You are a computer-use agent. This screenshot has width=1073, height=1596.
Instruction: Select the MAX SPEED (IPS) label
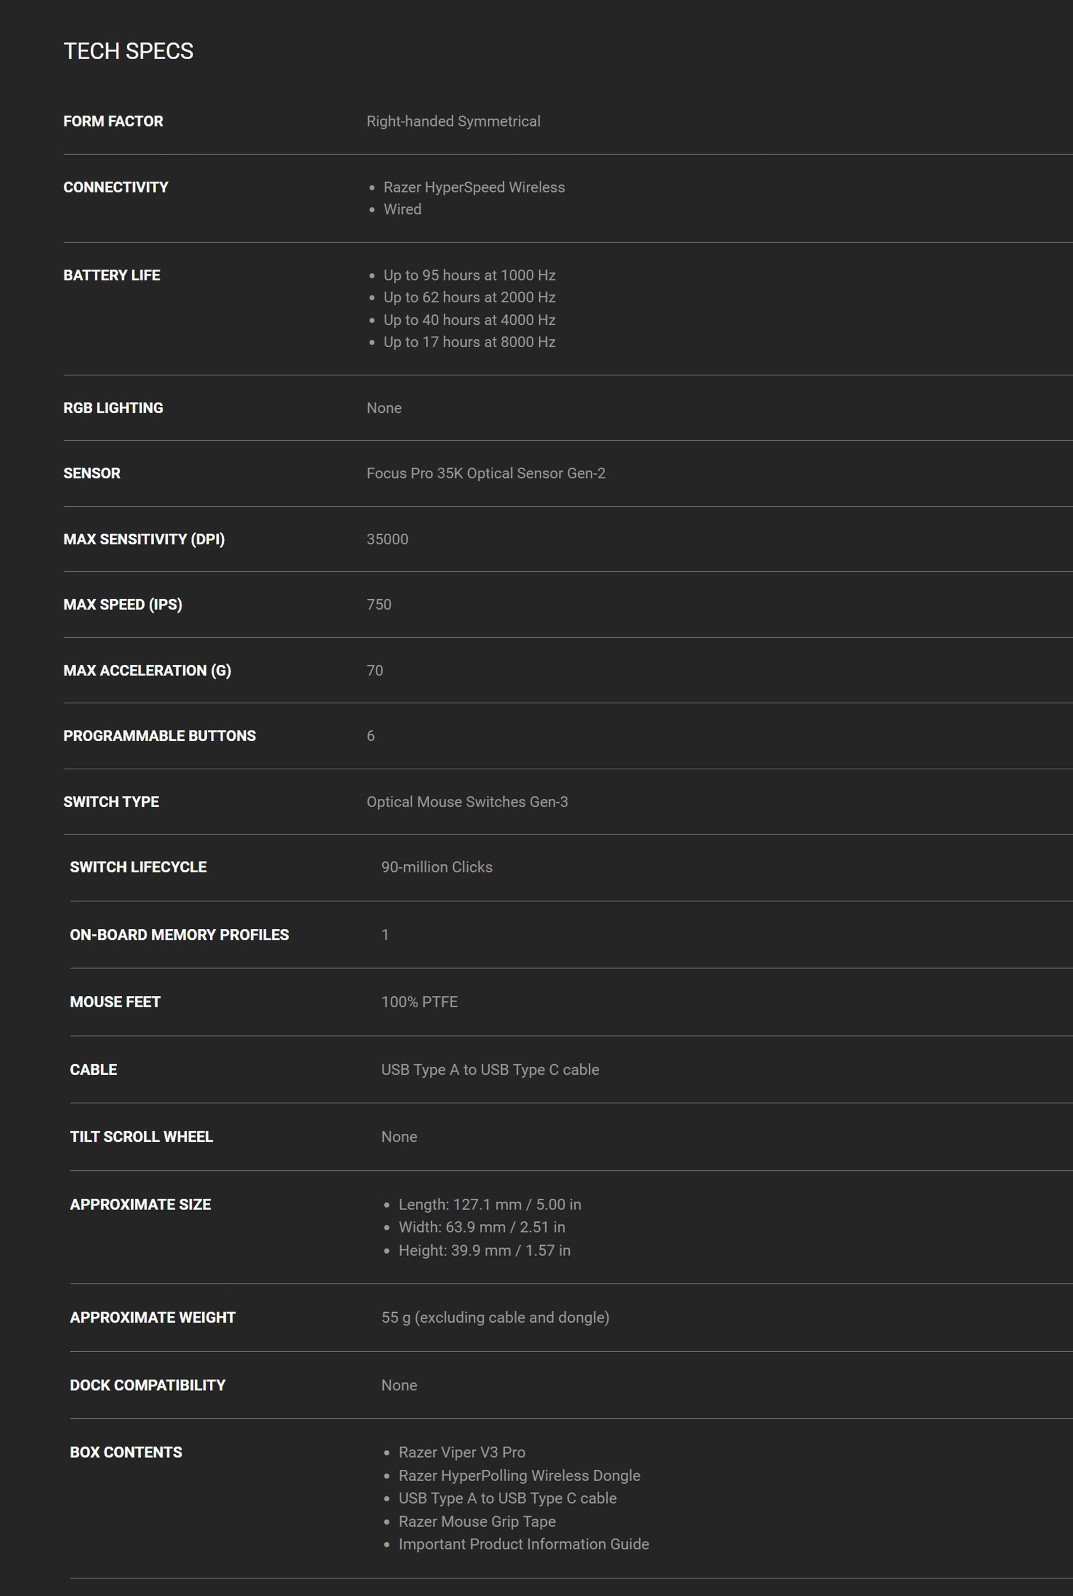[x=122, y=604]
